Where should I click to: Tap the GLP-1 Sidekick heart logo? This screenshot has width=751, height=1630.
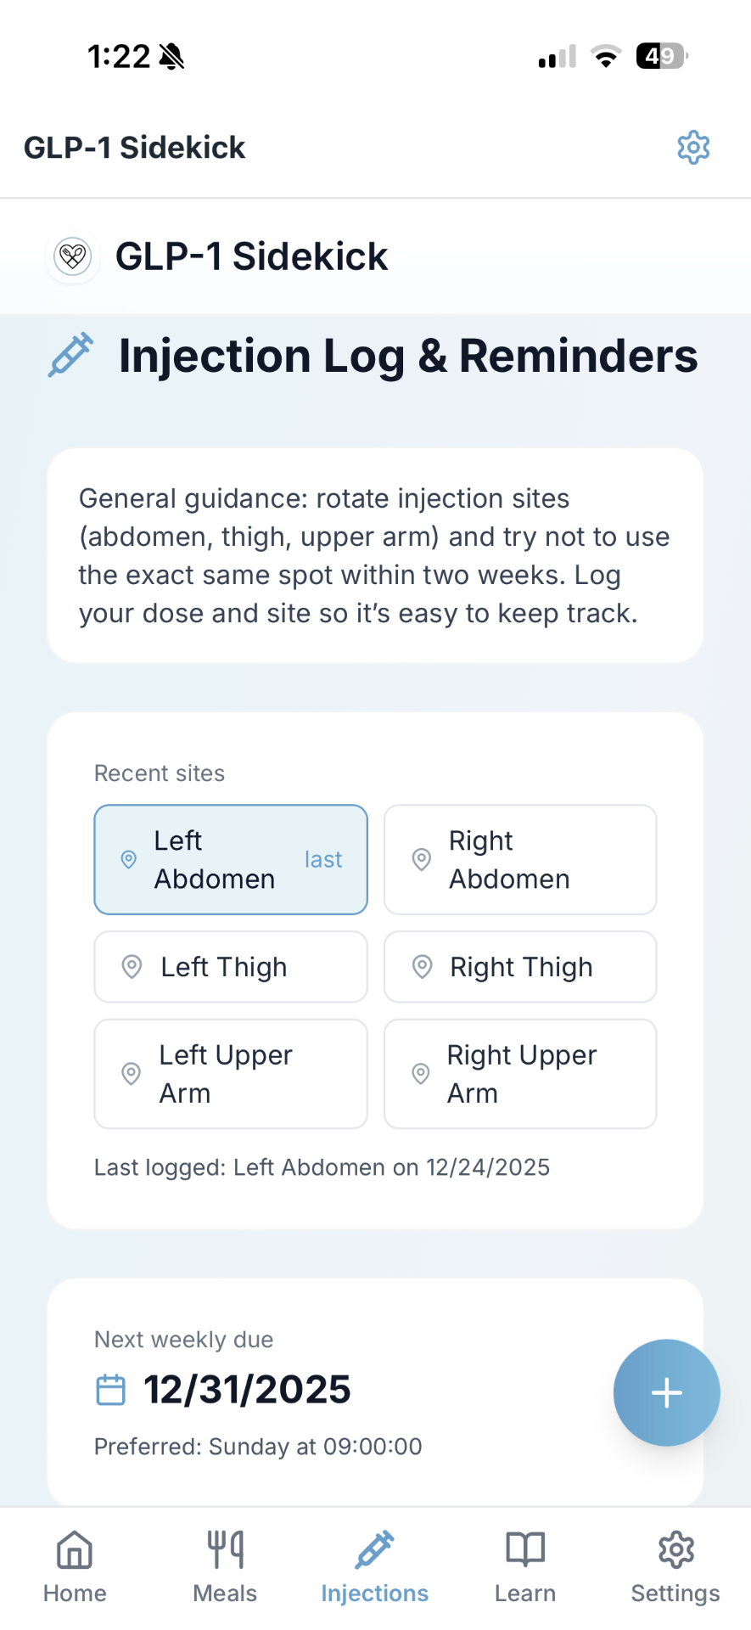click(73, 256)
